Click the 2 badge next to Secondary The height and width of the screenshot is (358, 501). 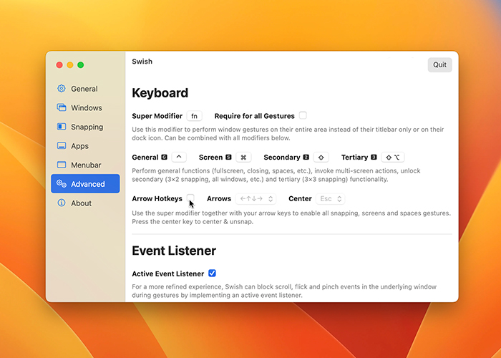[x=306, y=157]
